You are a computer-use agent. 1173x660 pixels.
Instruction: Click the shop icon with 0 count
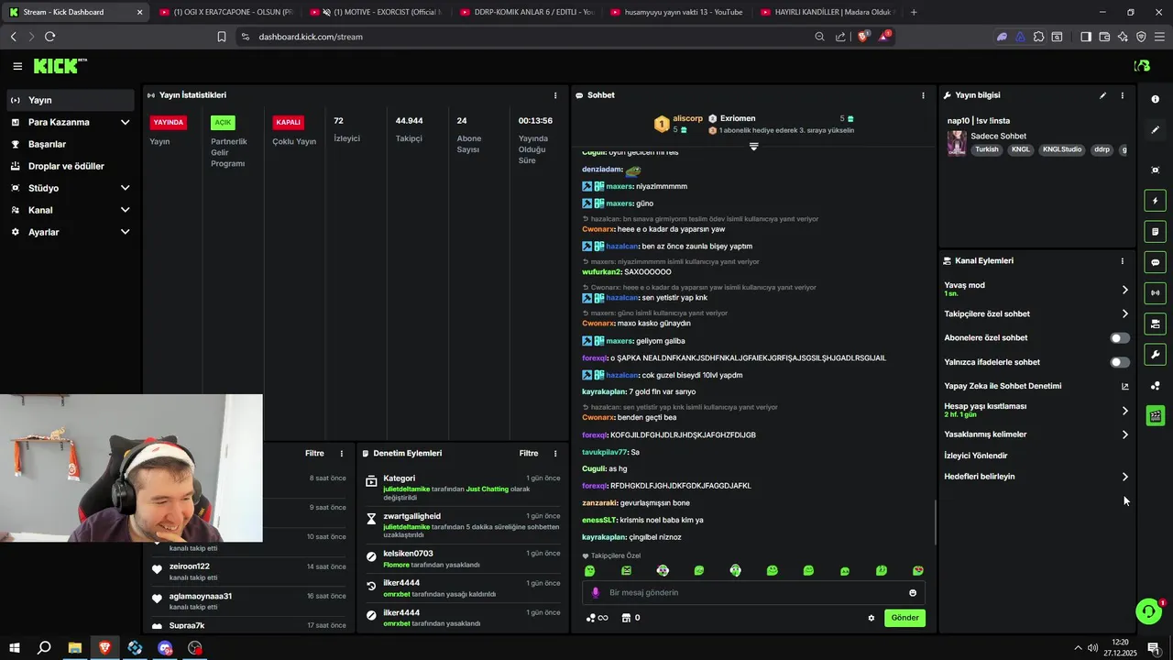pos(630,618)
